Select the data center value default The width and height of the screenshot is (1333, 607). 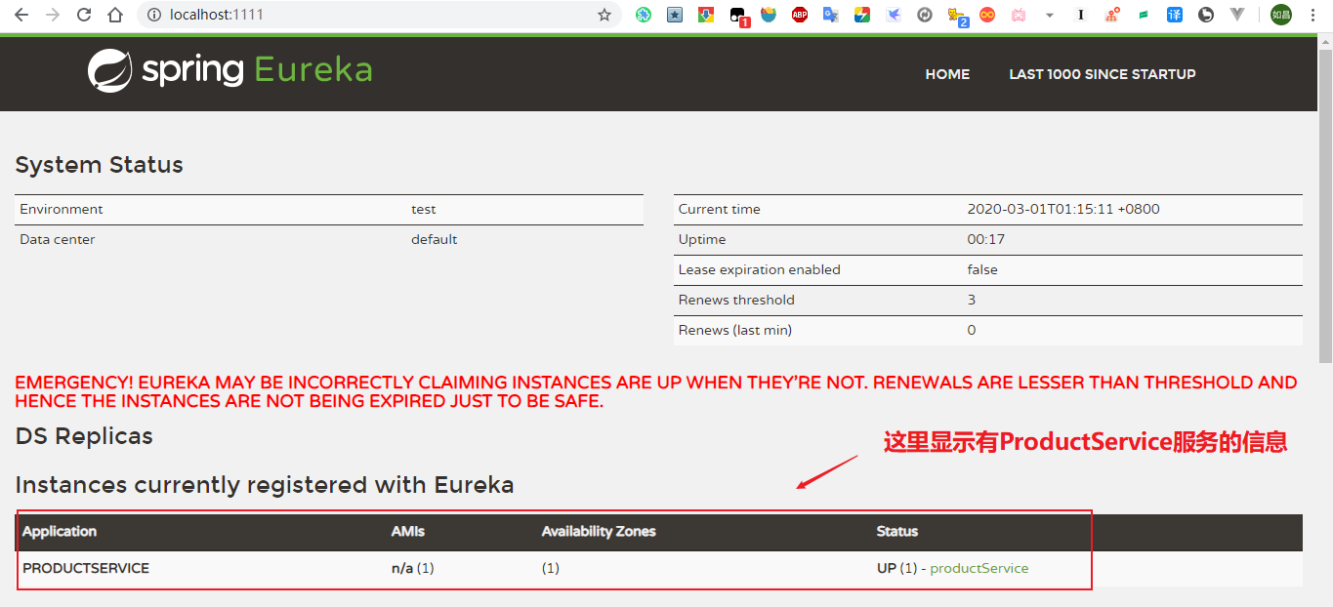435,239
